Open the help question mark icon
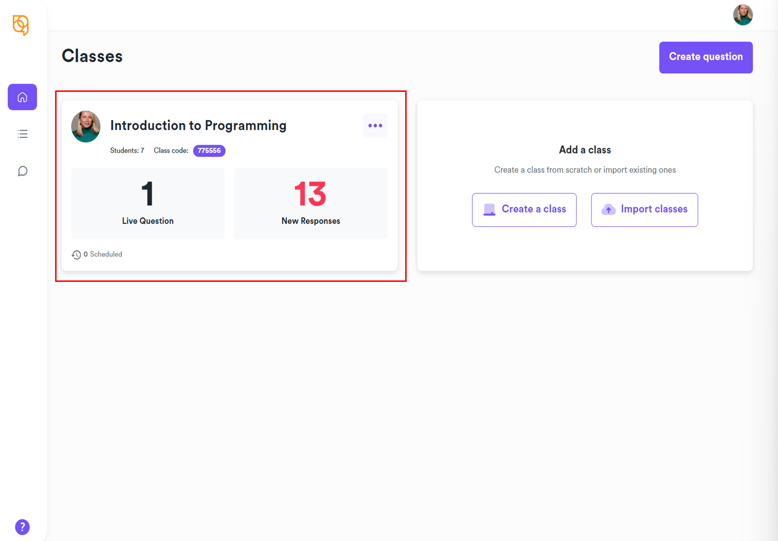This screenshot has height=541, width=778. coord(22,527)
